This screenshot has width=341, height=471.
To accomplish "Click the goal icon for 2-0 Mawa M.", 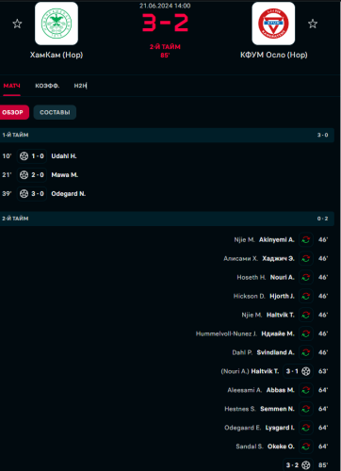I will (x=24, y=175).
